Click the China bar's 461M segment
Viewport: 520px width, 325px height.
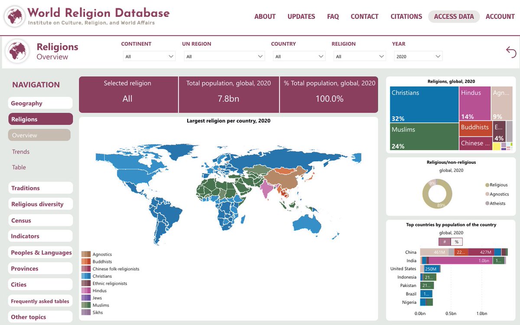pyautogui.click(x=434, y=252)
